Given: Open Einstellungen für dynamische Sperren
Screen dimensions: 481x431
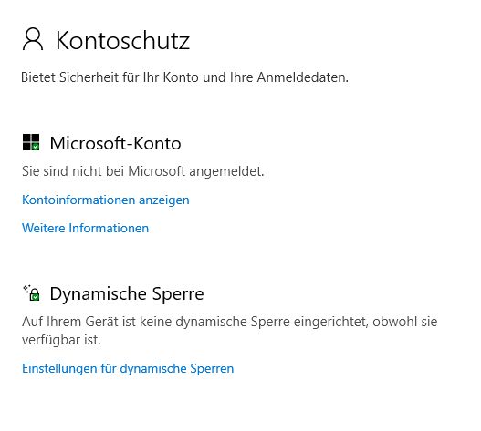Looking at the screenshot, I should [x=128, y=368].
